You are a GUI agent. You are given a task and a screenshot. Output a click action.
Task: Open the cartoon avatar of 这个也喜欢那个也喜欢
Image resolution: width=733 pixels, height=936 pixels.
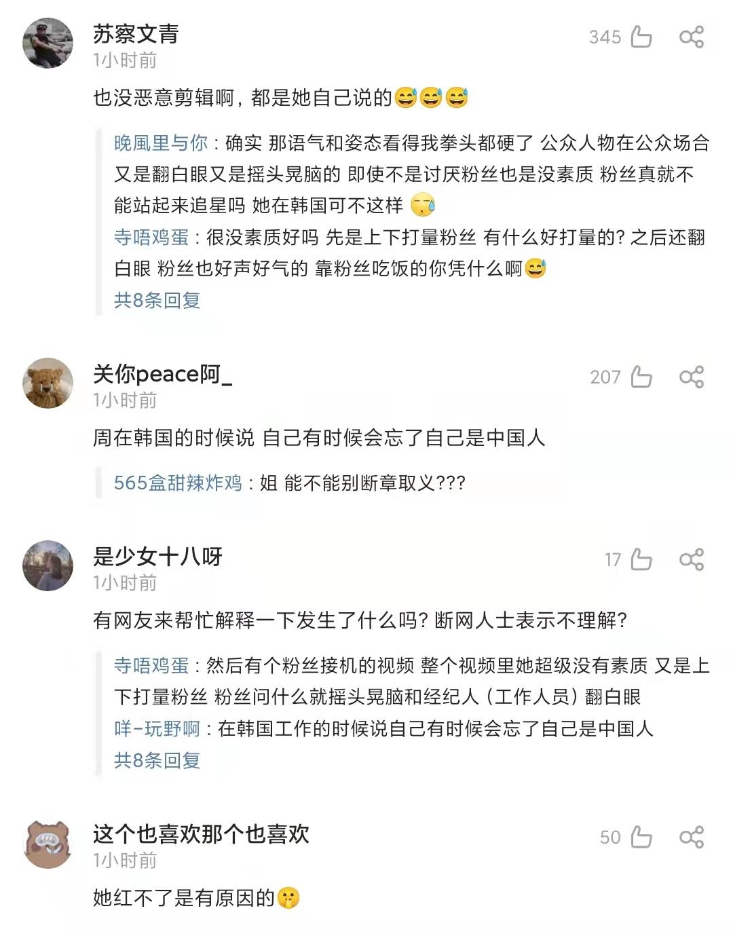(48, 844)
